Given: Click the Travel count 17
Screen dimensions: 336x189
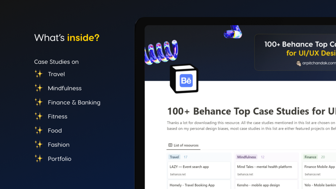Looking at the screenshot, I should coord(186,157).
